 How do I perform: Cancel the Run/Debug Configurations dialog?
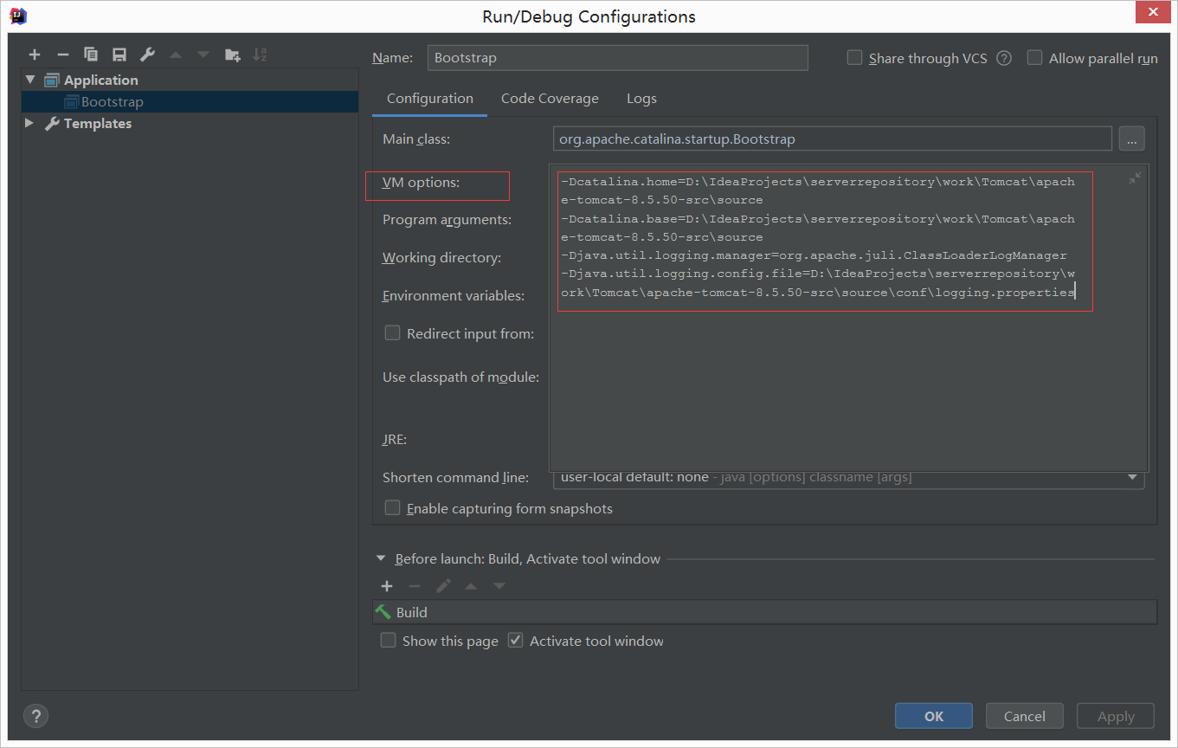[x=1025, y=716]
